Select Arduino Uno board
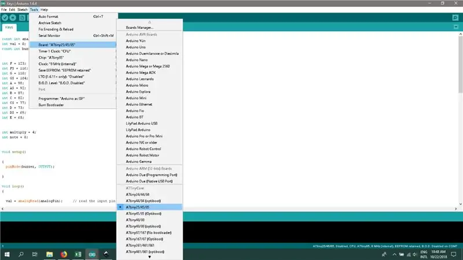 (x=150, y=47)
